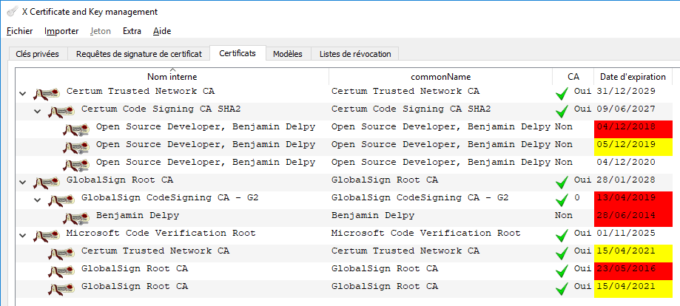Click commonName cell 'GlobalSign CodeSigning CA - G2'
Viewport: 680px width, 306px height.
coord(420,197)
